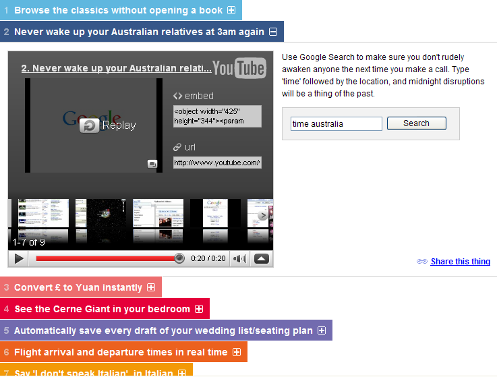Screen dimensions: 497x377
Task: Click the small captions icon on the video
Action: (152, 163)
